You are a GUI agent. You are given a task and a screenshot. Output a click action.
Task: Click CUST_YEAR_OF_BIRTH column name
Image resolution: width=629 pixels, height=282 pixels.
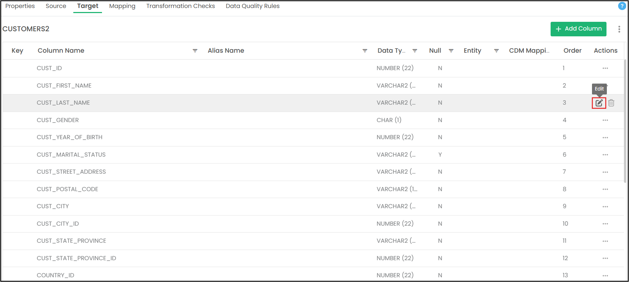(x=70, y=137)
